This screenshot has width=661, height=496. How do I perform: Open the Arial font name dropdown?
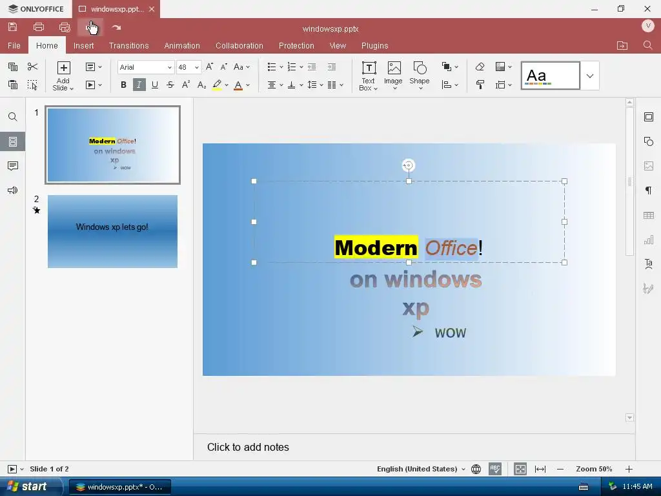tap(170, 67)
